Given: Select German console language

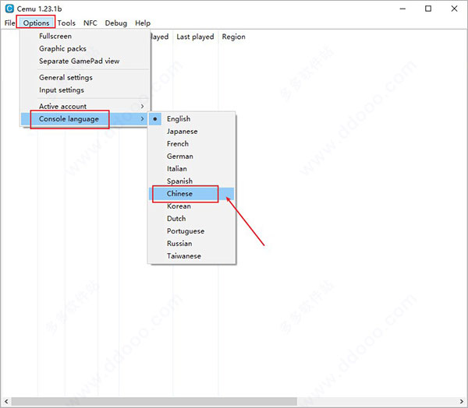Looking at the screenshot, I should pyautogui.click(x=192, y=157).
